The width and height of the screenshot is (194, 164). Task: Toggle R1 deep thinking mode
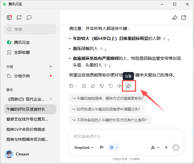coord(102,147)
